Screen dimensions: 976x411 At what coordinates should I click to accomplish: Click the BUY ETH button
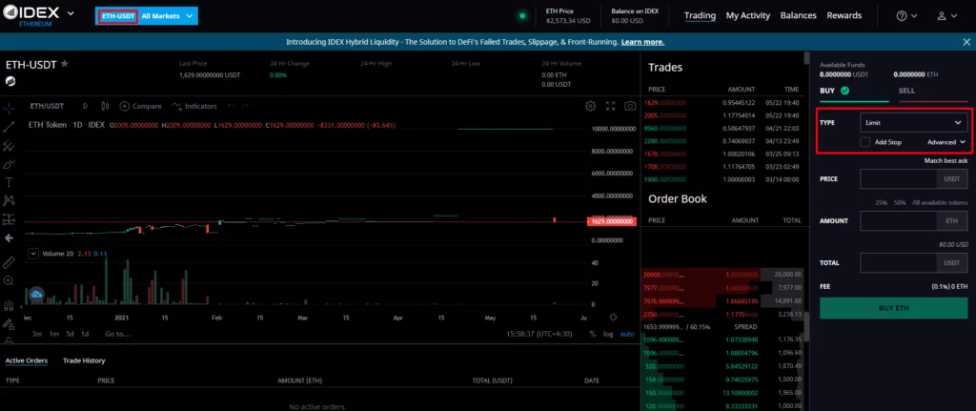tap(893, 309)
